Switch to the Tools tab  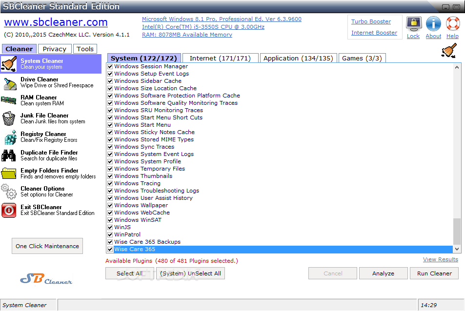(85, 49)
